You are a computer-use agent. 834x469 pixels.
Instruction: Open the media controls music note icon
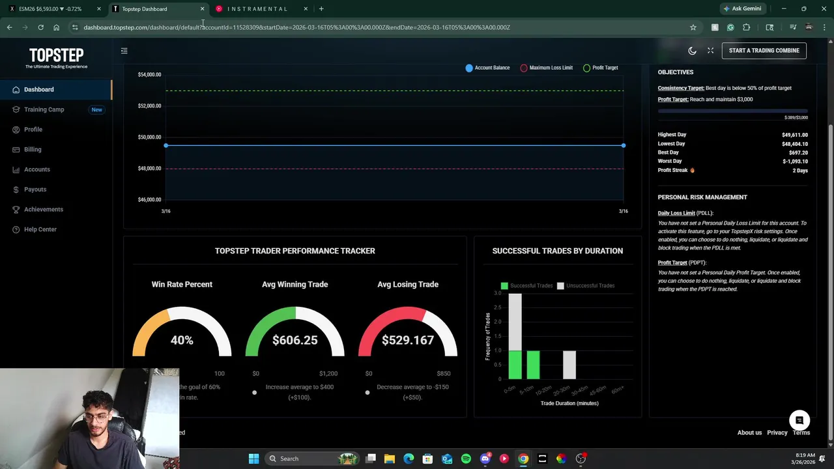(792, 27)
